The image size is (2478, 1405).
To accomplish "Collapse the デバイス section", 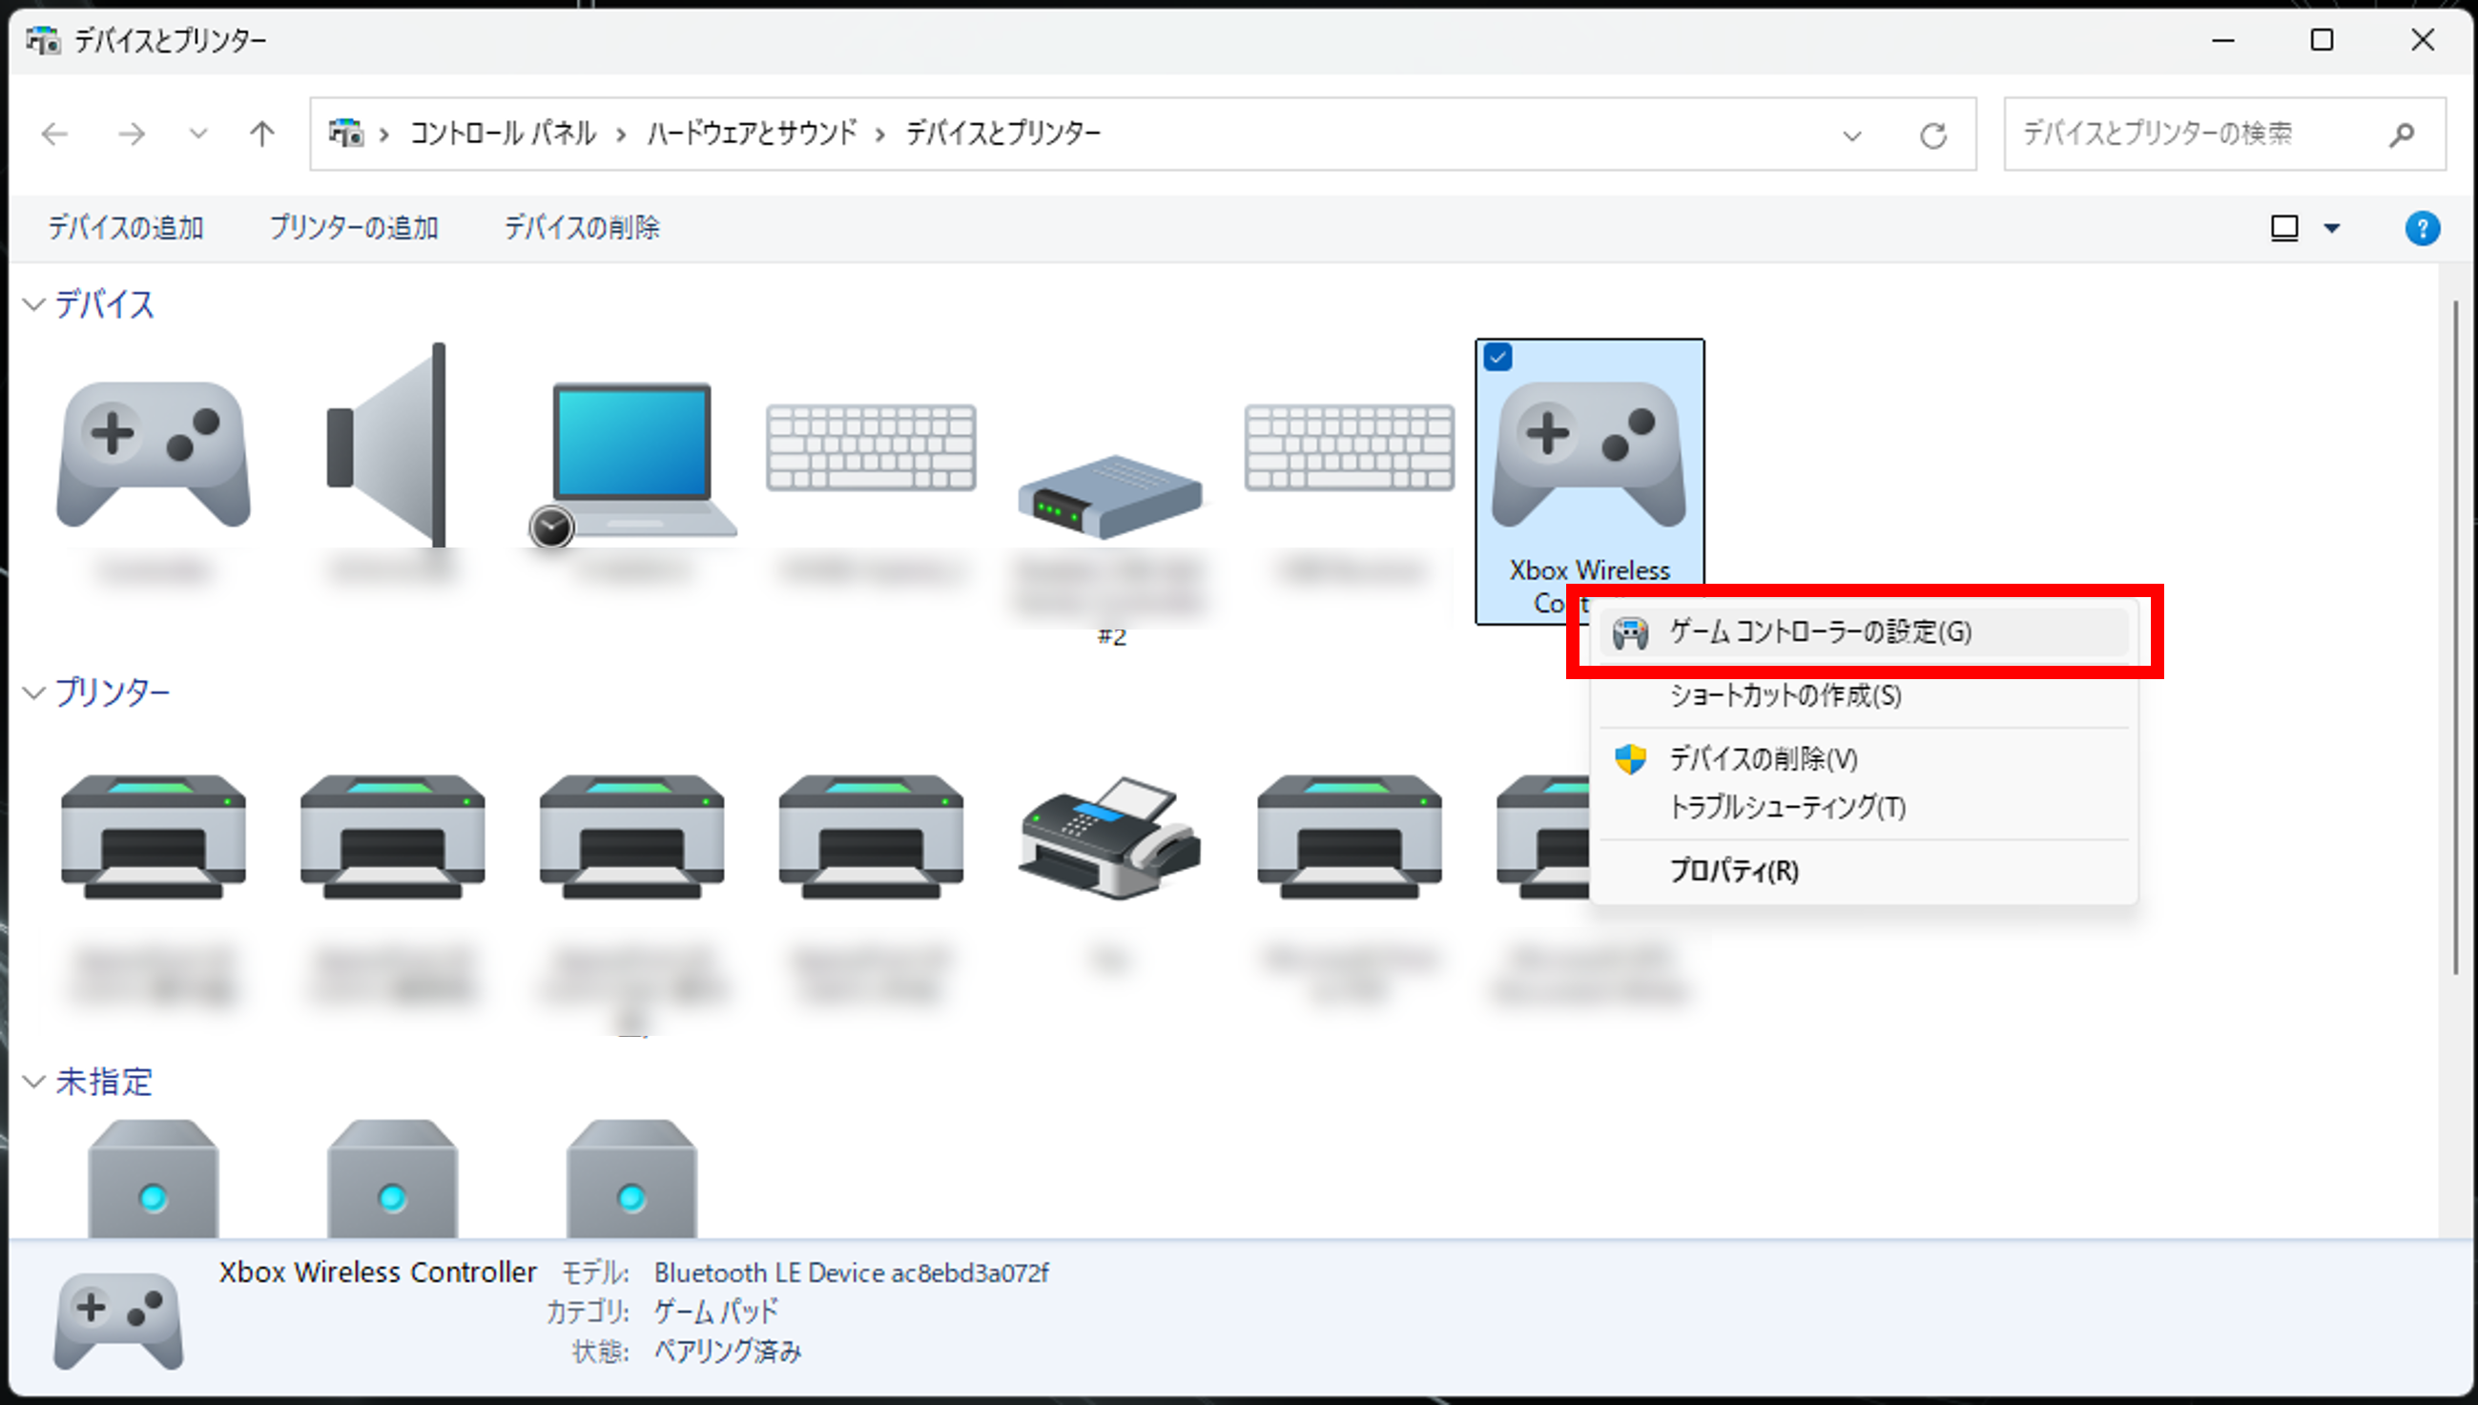I will pos(32,305).
